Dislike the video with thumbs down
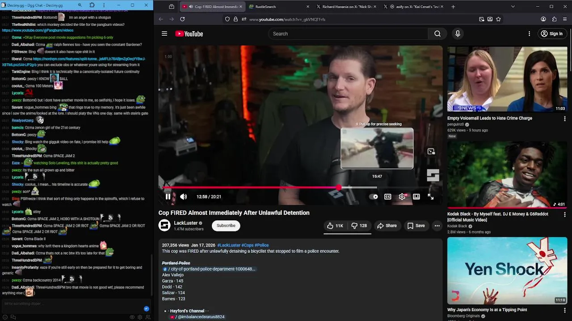Viewport: 572px width, 321px height. click(359, 226)
